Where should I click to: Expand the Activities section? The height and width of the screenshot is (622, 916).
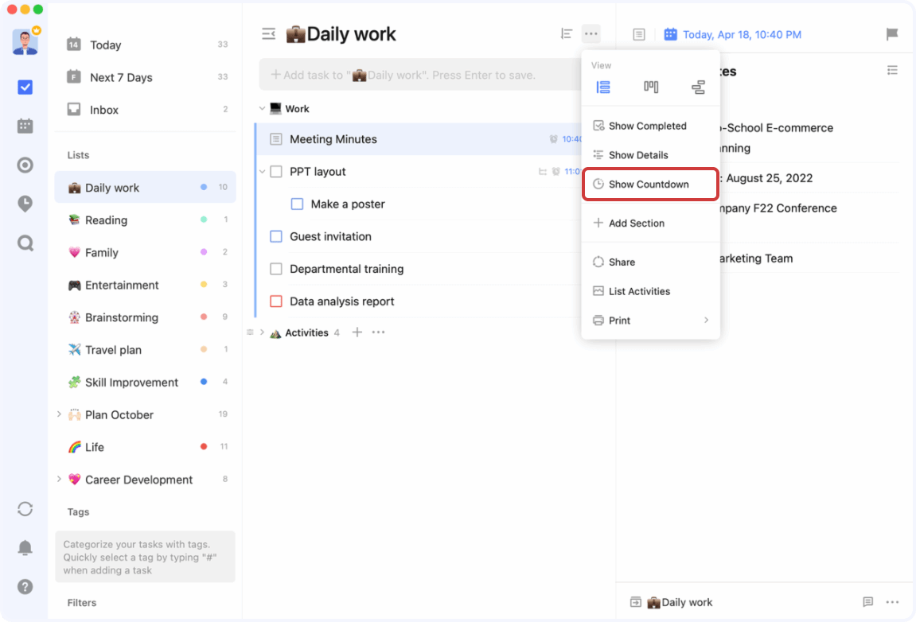(262, 332)
